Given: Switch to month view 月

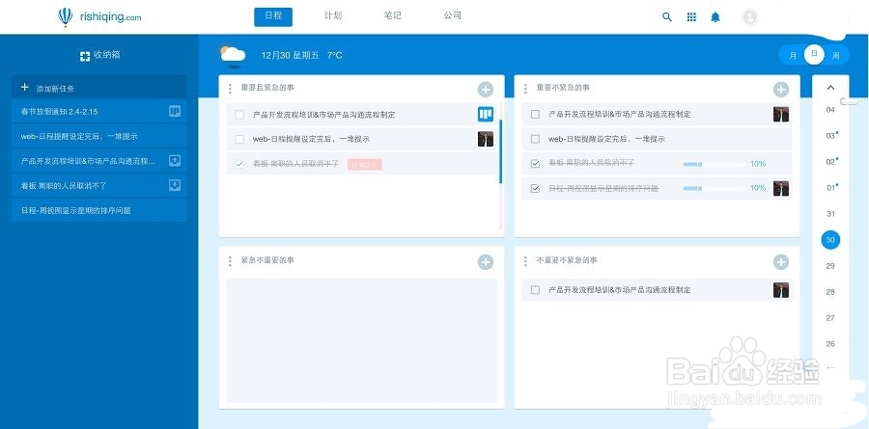Looking at the screenshot, I should (793, 55).
